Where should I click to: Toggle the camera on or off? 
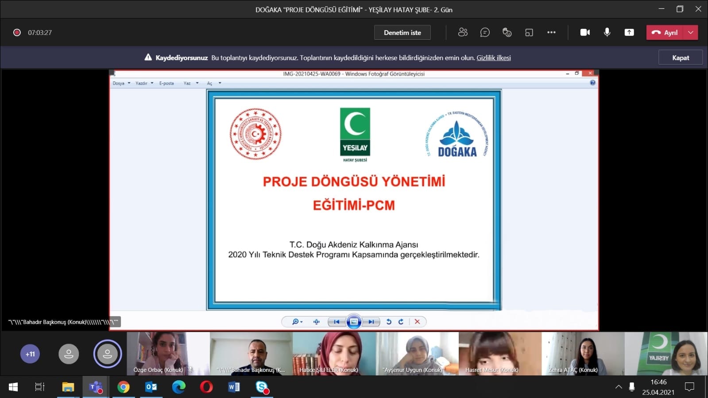(585, 32)
